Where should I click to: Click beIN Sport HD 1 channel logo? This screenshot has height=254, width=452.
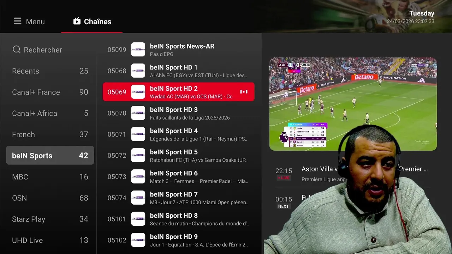138,71
